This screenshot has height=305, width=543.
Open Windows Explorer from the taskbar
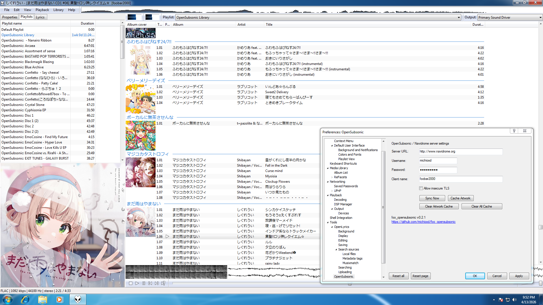(x=42, y=299)
